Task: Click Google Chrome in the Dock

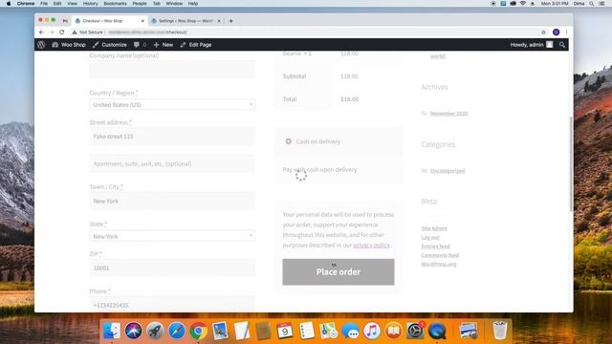Action: (198, 331)
